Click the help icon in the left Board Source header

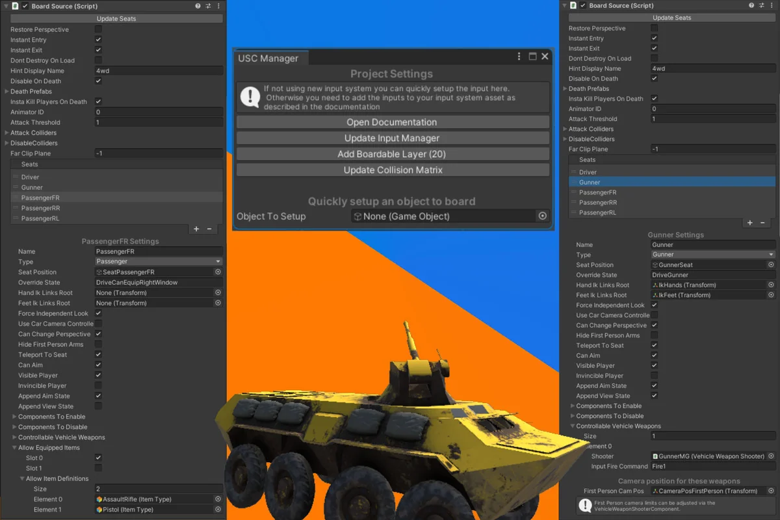click(x=198, y=6)
